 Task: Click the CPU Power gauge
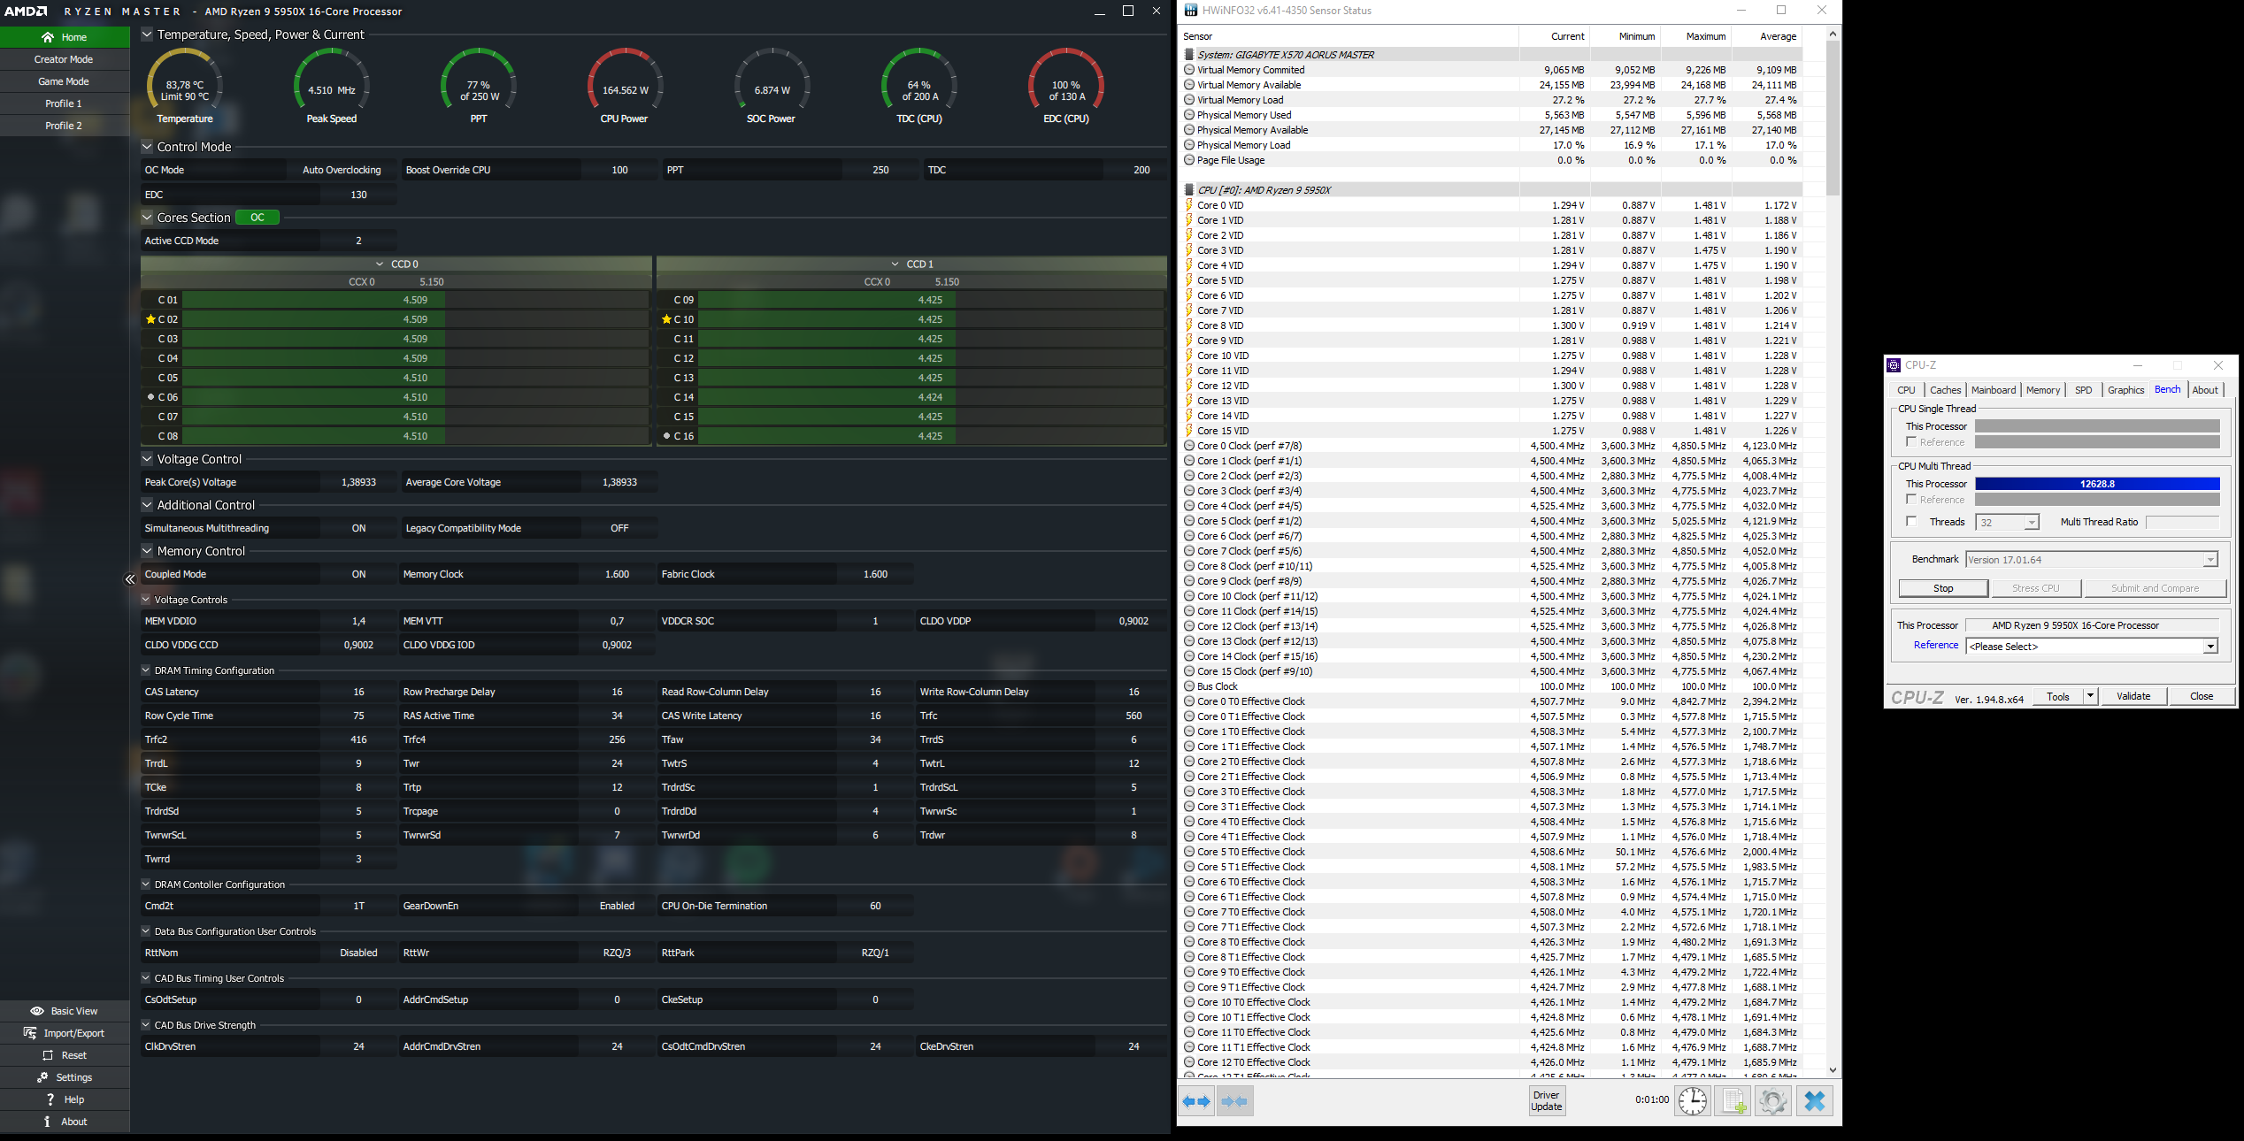pos(625,85)
